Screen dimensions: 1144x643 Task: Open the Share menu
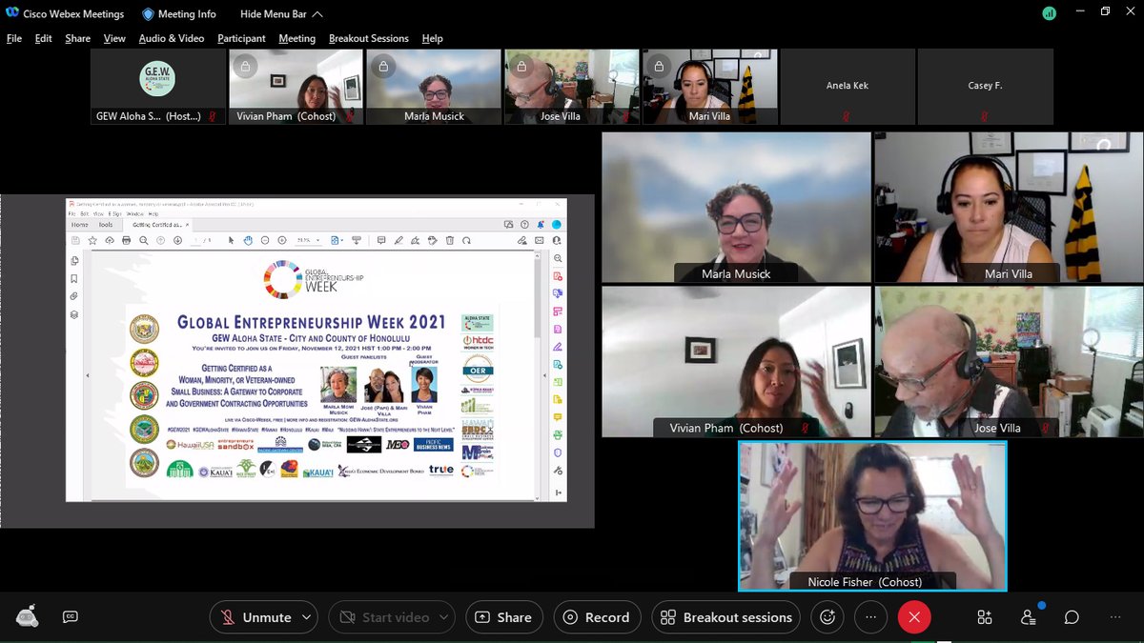tap(78, 38)
